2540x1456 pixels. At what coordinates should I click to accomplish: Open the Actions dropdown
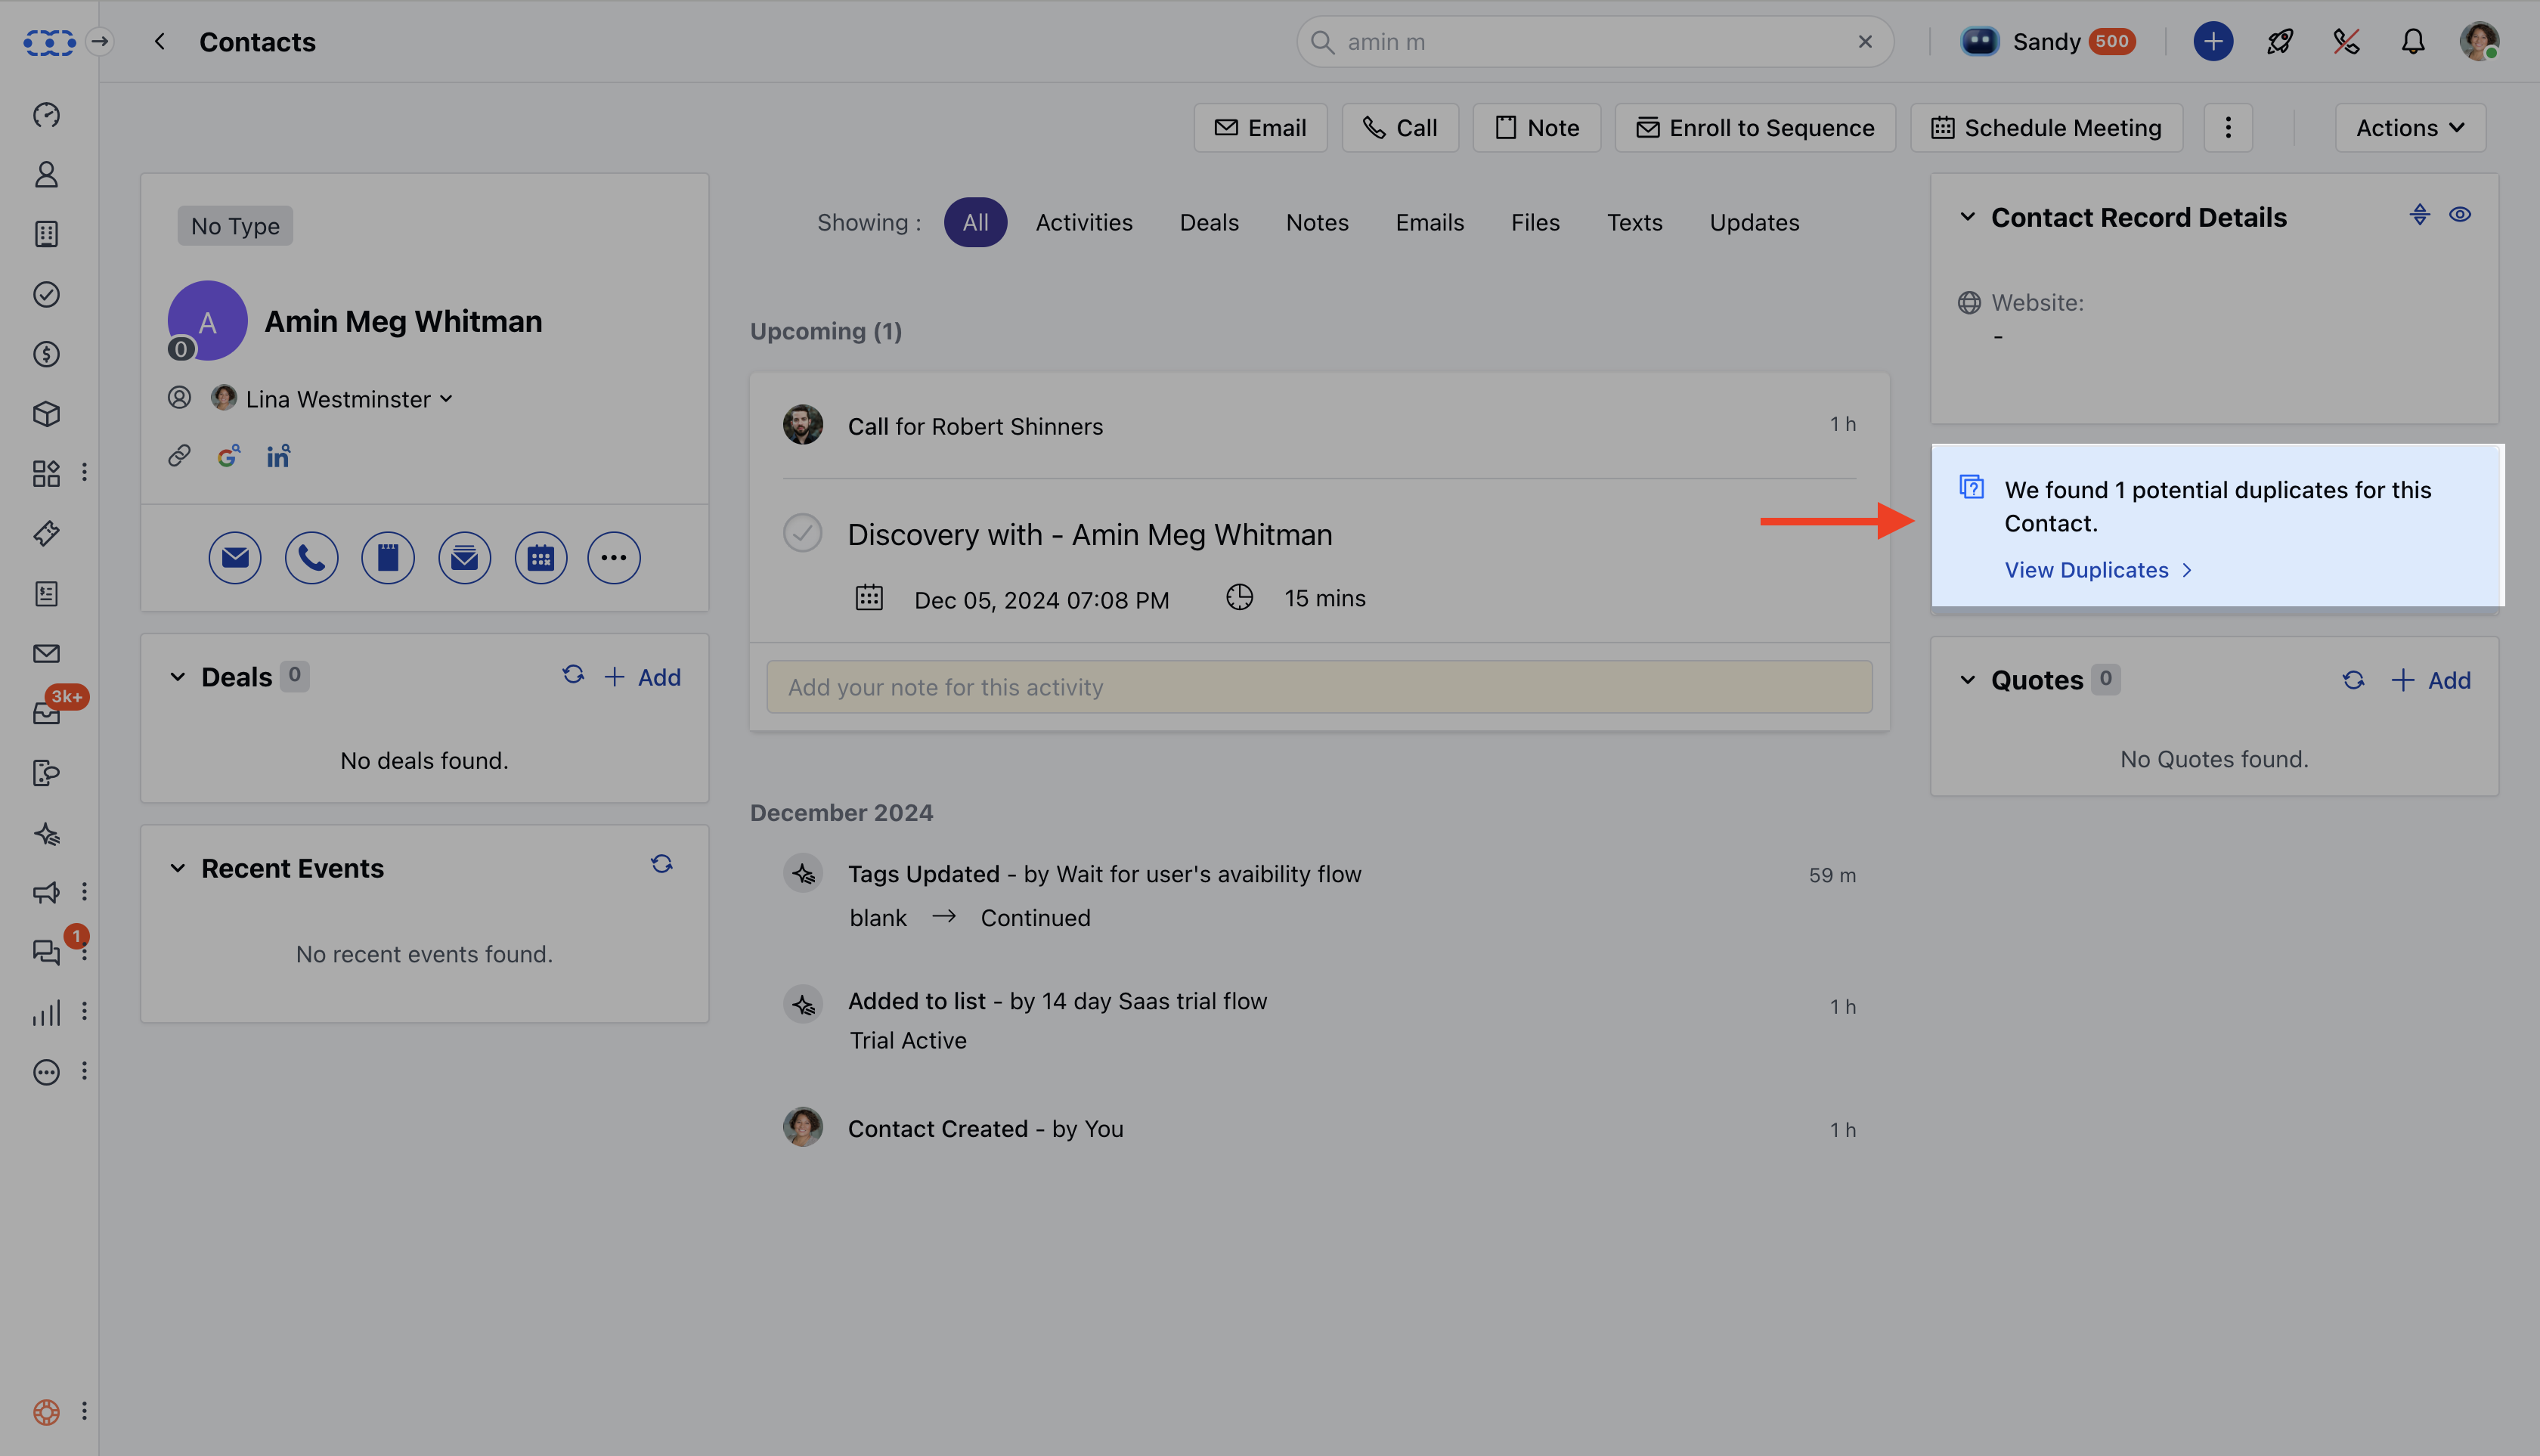(2409, 128)
